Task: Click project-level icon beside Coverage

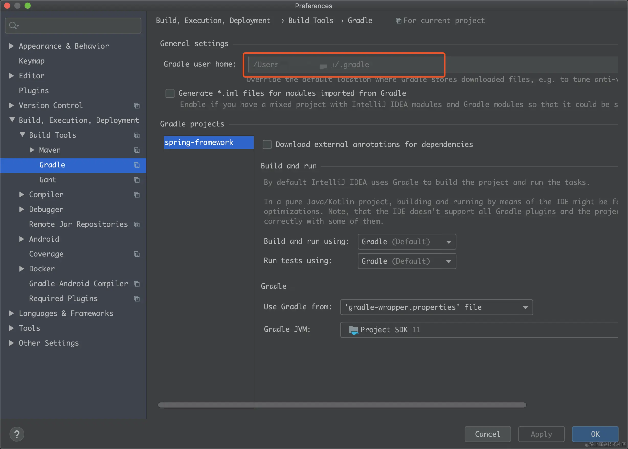Action: (x=137, y=254)
